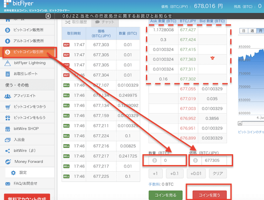Image resolution: width=264 pixels, height=200 pixels.
Task: Select ask price 677,363
Action: pyautogui.click(x=188, y=60)
